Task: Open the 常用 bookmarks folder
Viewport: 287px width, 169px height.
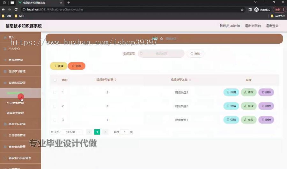Action: pos(19,16)
